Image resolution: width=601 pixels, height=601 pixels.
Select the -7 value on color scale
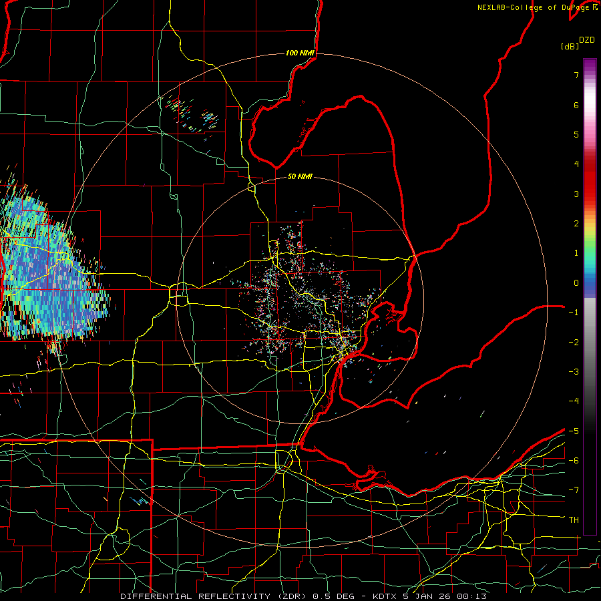click(x=574, y=490)
